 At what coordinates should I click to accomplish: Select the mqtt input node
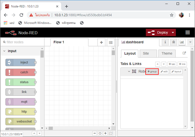click(21, 102)
